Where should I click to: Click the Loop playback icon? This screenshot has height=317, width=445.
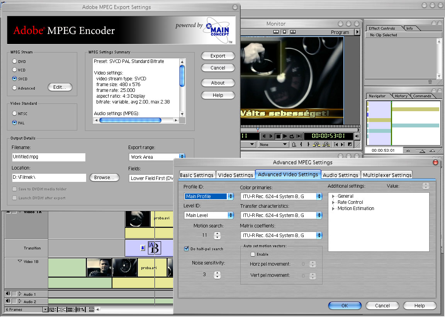292,136
